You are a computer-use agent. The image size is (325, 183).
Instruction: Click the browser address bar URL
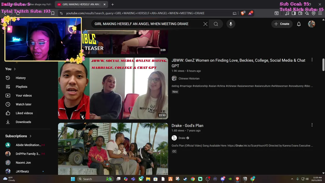click(135, 13)
